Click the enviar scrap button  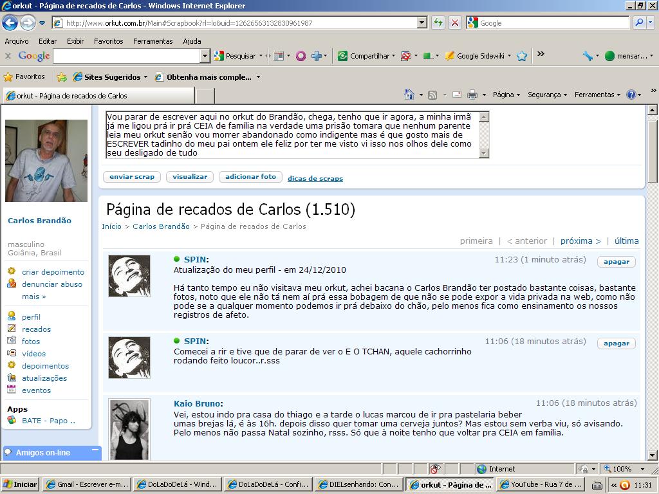point(132,177)
